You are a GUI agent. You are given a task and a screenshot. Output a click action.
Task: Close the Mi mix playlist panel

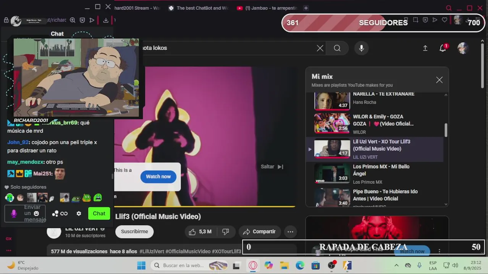(x=439, y=80)
